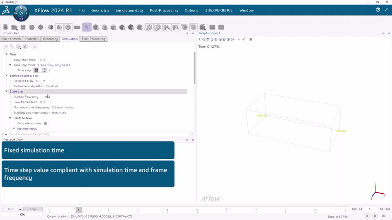Open the Geometry menu

click(x=100, y=11)
